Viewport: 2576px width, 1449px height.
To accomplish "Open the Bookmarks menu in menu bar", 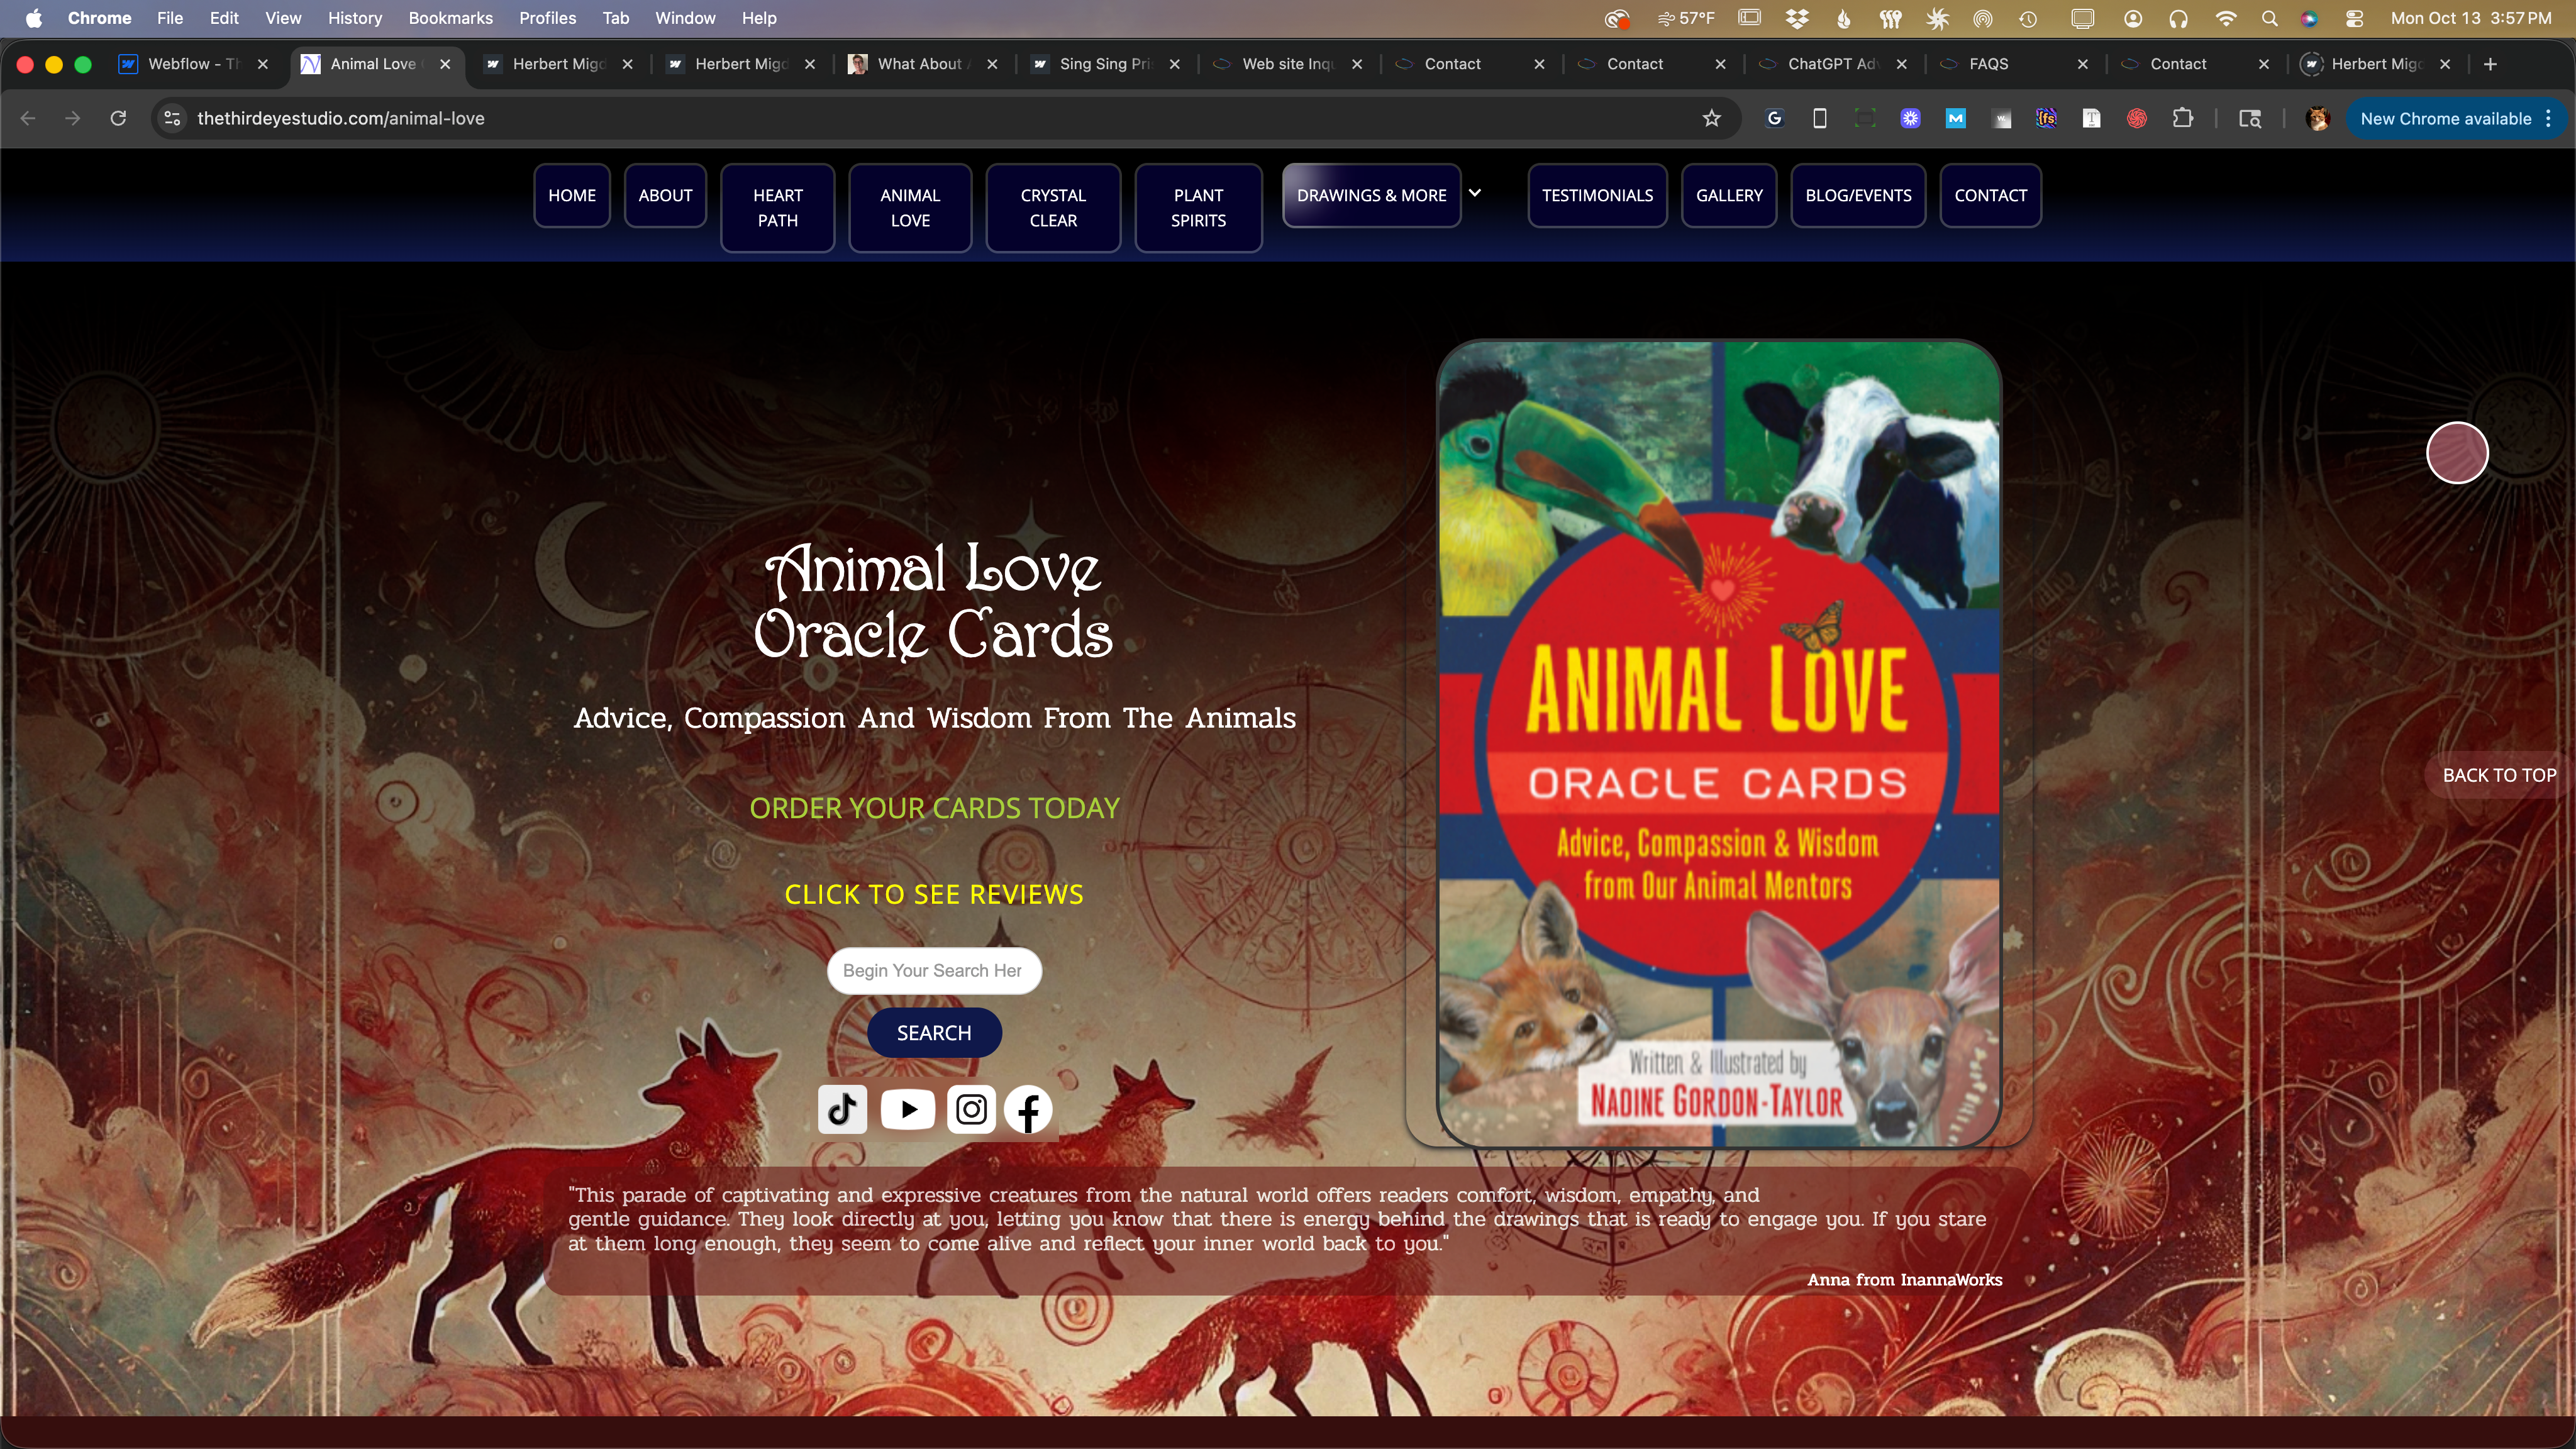I will (450, 18).
